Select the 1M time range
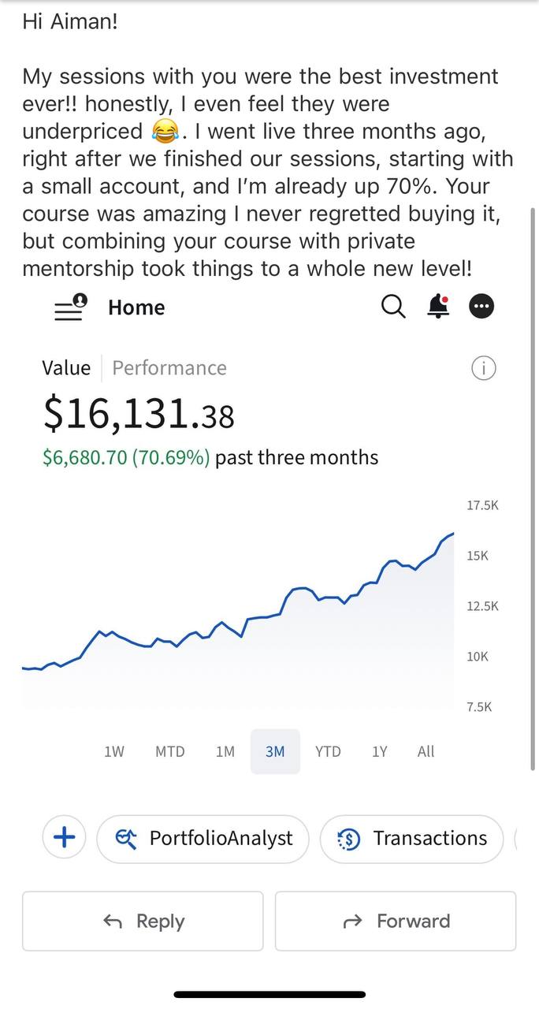This screenshot has height=1009, width=539. click(x=225, y=751)
